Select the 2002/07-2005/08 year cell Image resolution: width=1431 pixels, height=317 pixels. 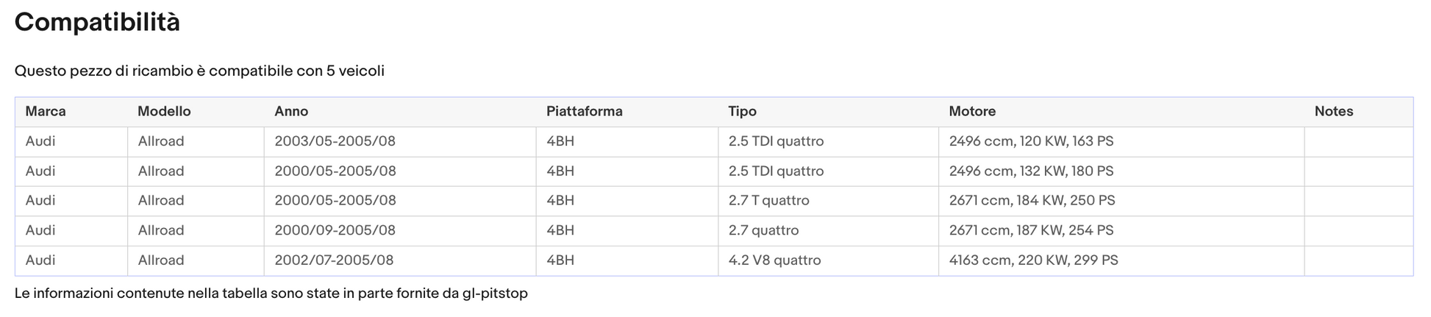click(x=400, y=260)
